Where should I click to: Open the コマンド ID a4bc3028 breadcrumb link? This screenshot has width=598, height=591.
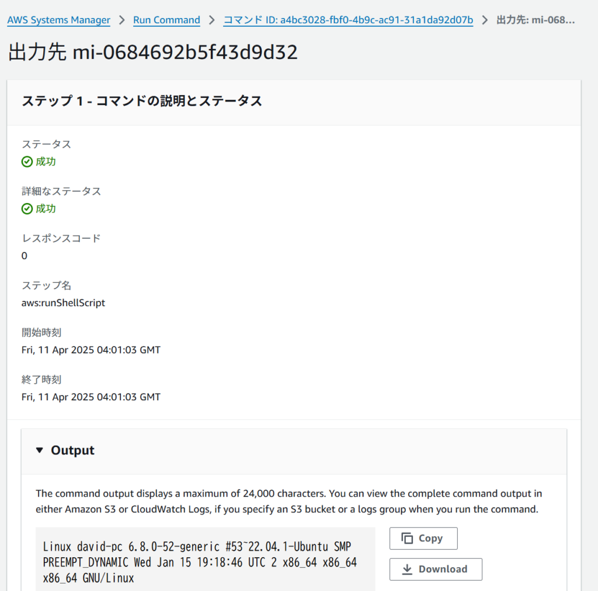coord(348,20)
